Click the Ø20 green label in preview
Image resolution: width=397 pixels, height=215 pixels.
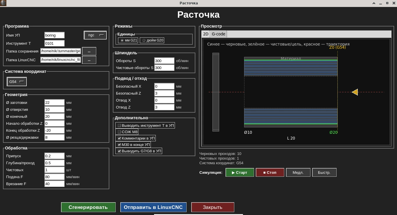[x=334, y=132]
